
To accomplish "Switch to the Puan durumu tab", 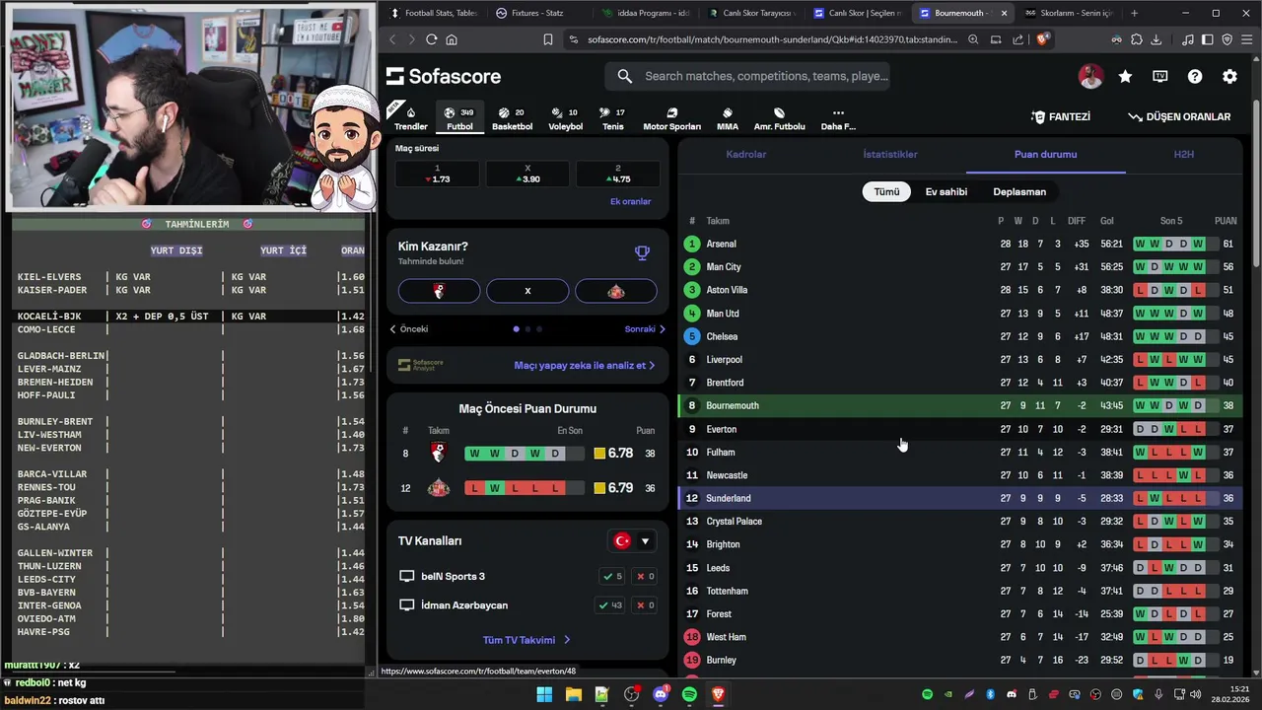I will [x=1045, y=154].
